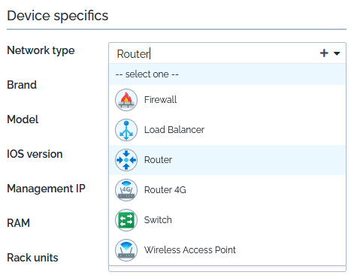Collapse the Network type dropdown arrow
Image resolution: width=351 pixels, height=275 pixels.
click(337, 53)
